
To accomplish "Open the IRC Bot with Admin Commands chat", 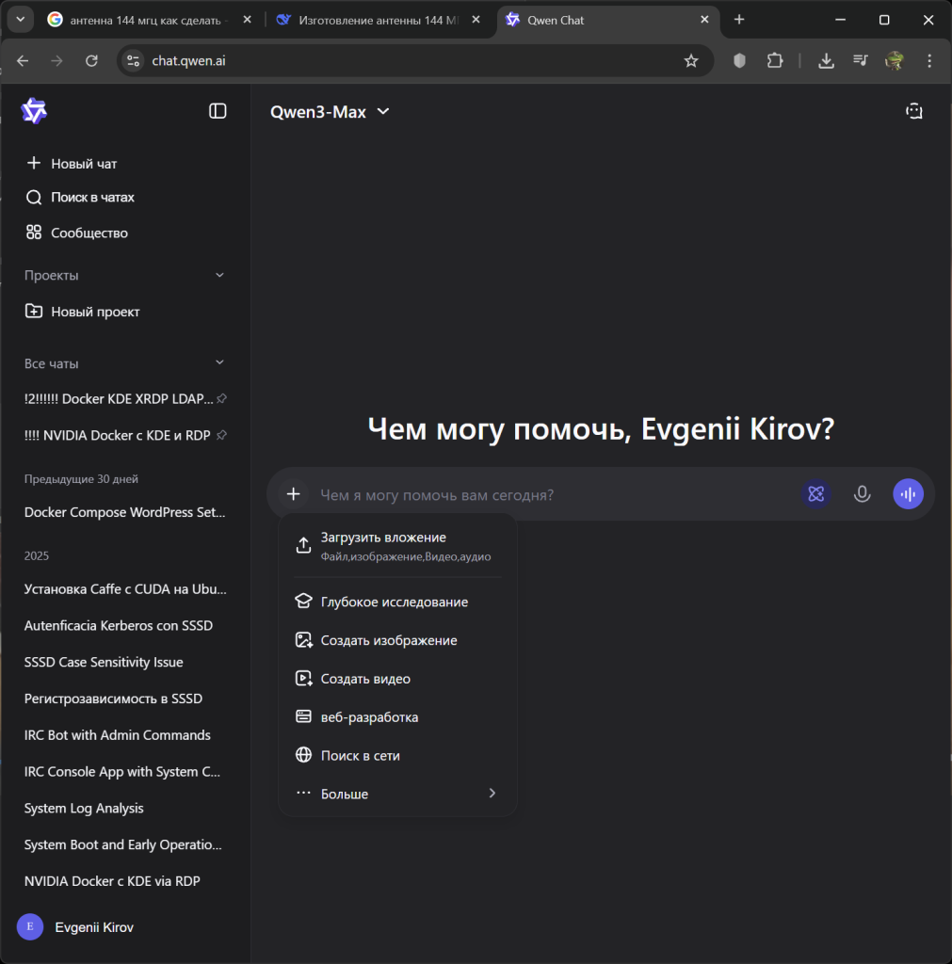I will 118,735.
